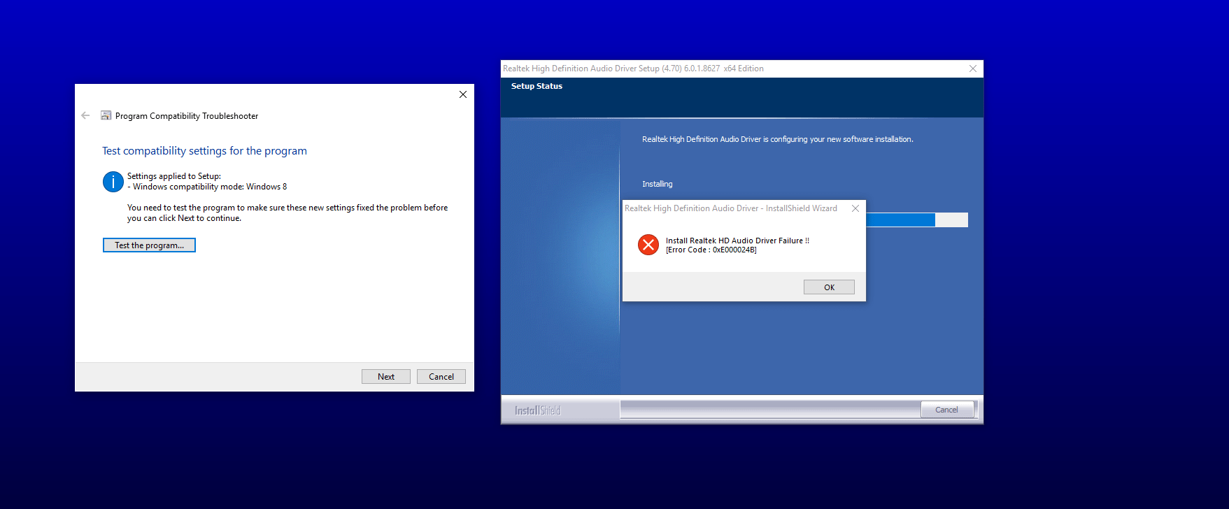Click the 'You need to test the program' instruction text
Screen dimensions: 1229x509
tap(287, 213)
